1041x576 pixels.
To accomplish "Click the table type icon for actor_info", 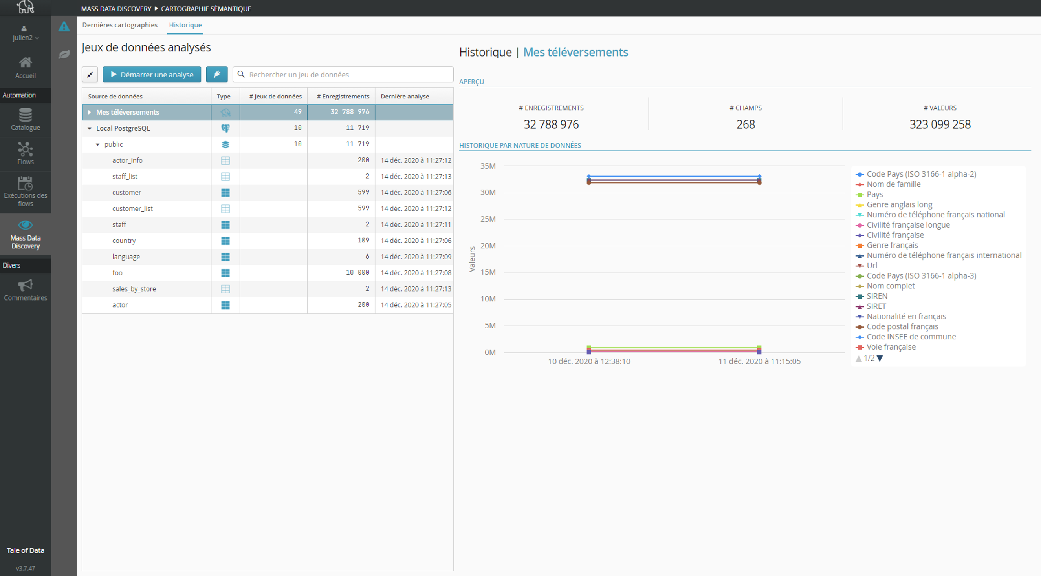I will point(225,160).
